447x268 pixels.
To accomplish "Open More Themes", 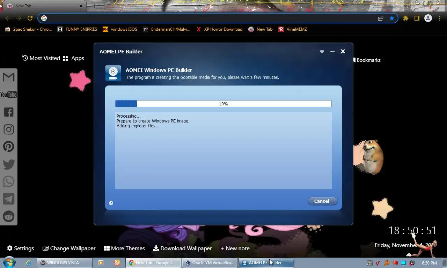I will (124, 248).
